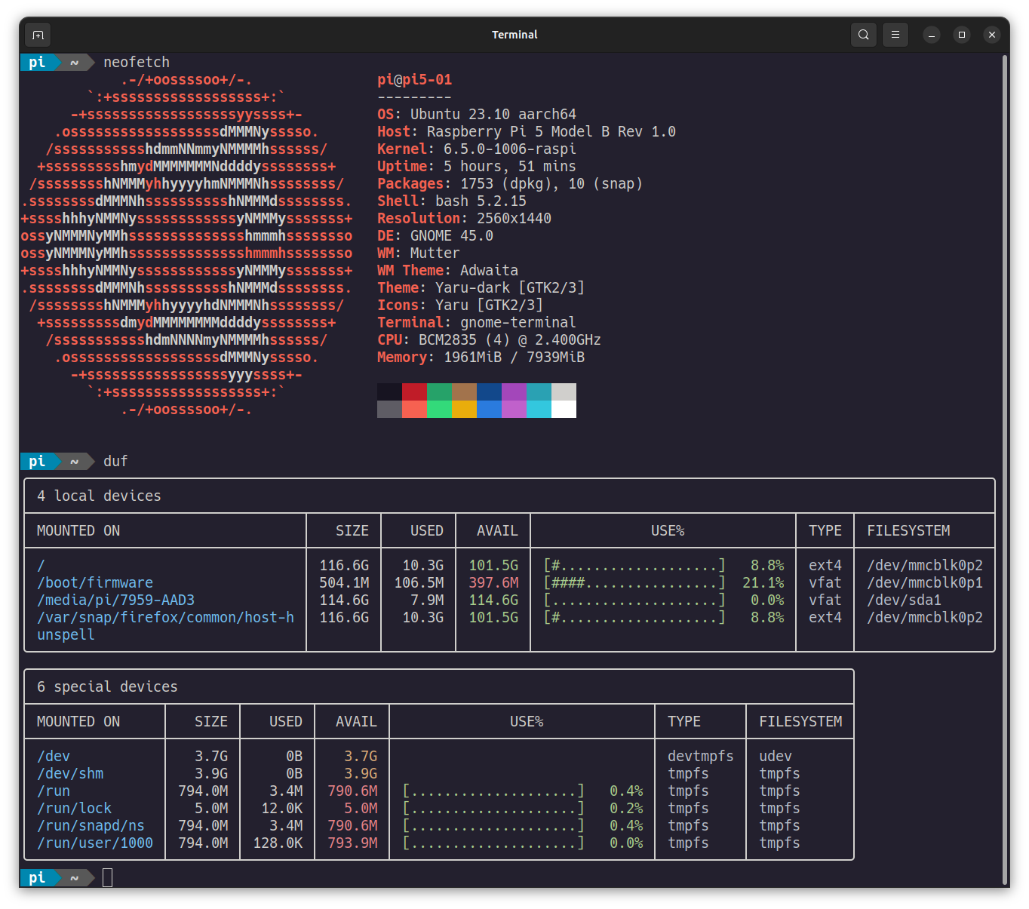Click the 397.6M available value

click(x=493, y=582)
